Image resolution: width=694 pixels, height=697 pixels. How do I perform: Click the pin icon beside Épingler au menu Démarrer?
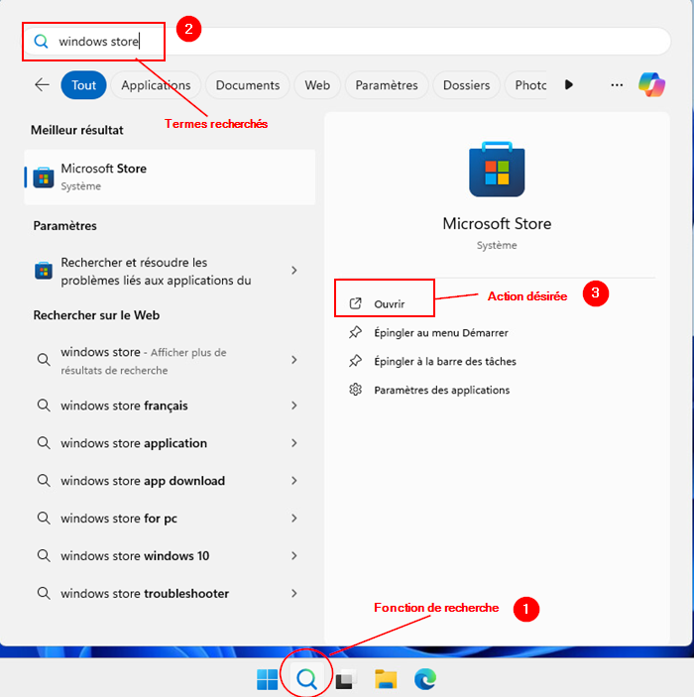355,332
